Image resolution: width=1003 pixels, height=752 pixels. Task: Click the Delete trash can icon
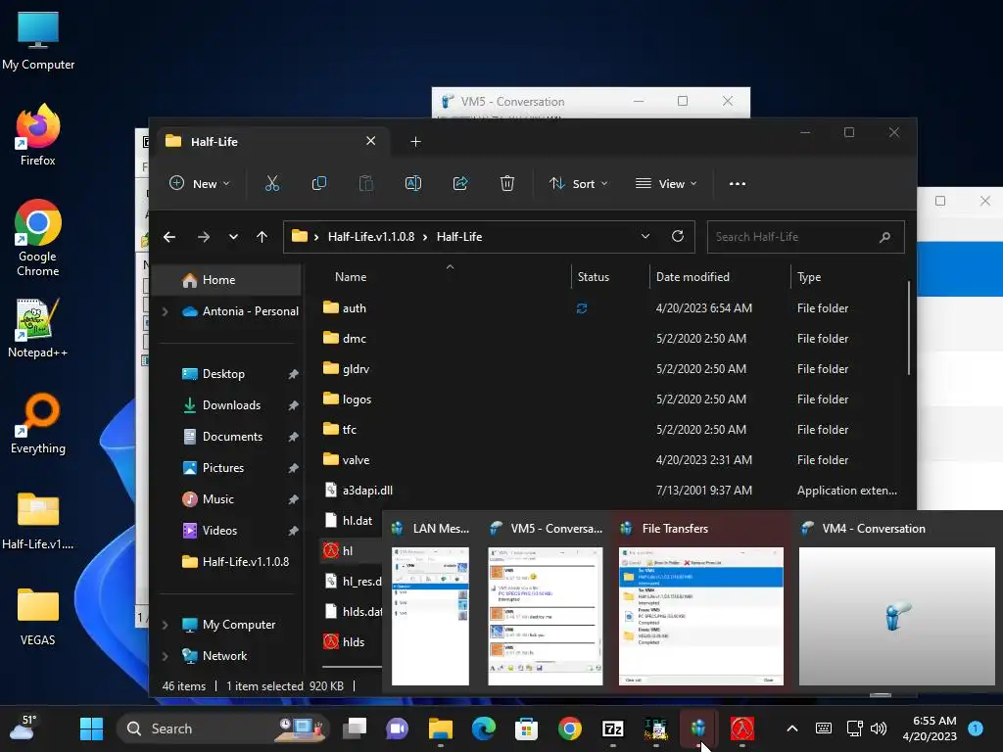coord(506,183)
